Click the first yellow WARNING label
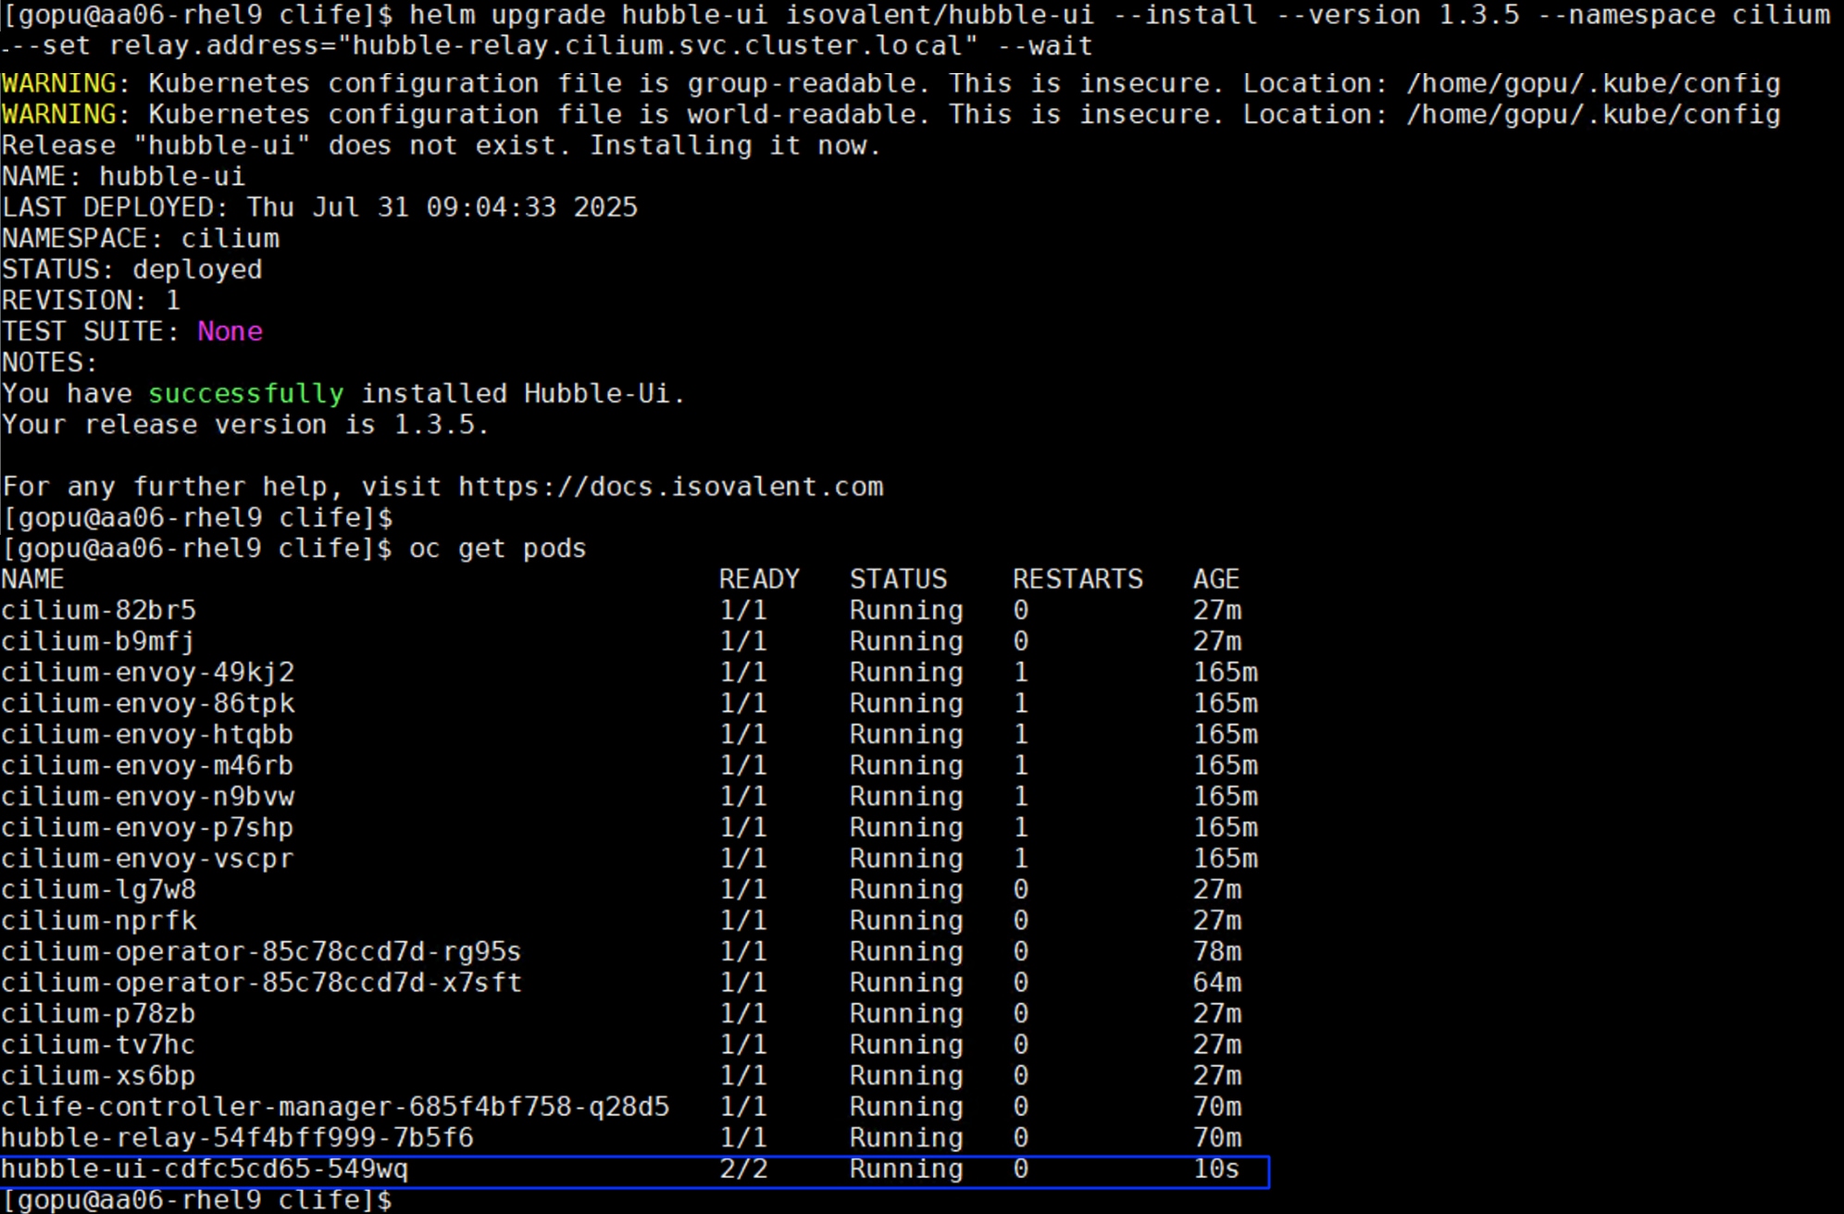1844x1214 pixels. pyautogui.click(x=59, y=83)
